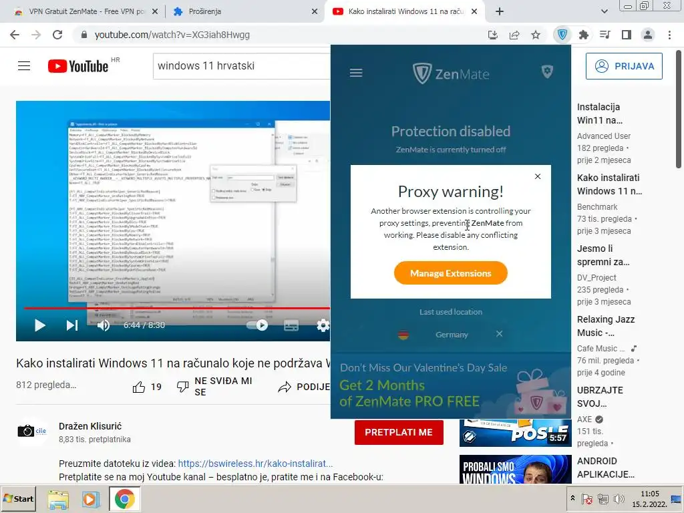The width and height of the screenshot is (684, 513).
Task: Click the YouTube search field
Action: pos(242,66)
